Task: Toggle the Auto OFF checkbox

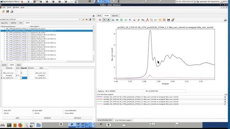Action: [3, 110]
